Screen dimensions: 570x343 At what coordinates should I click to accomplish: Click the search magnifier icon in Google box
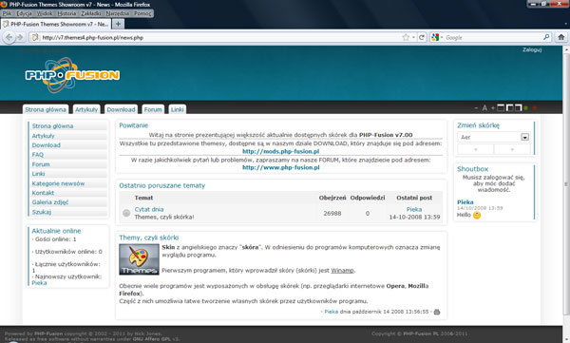point(546,37)
